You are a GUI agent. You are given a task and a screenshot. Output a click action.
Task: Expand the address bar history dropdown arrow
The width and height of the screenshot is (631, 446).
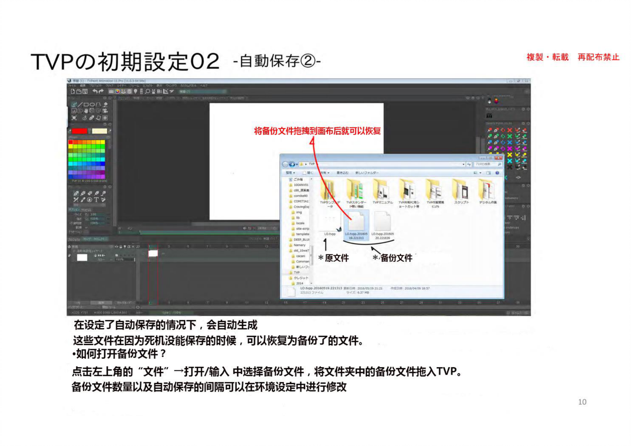pos(464,164)
